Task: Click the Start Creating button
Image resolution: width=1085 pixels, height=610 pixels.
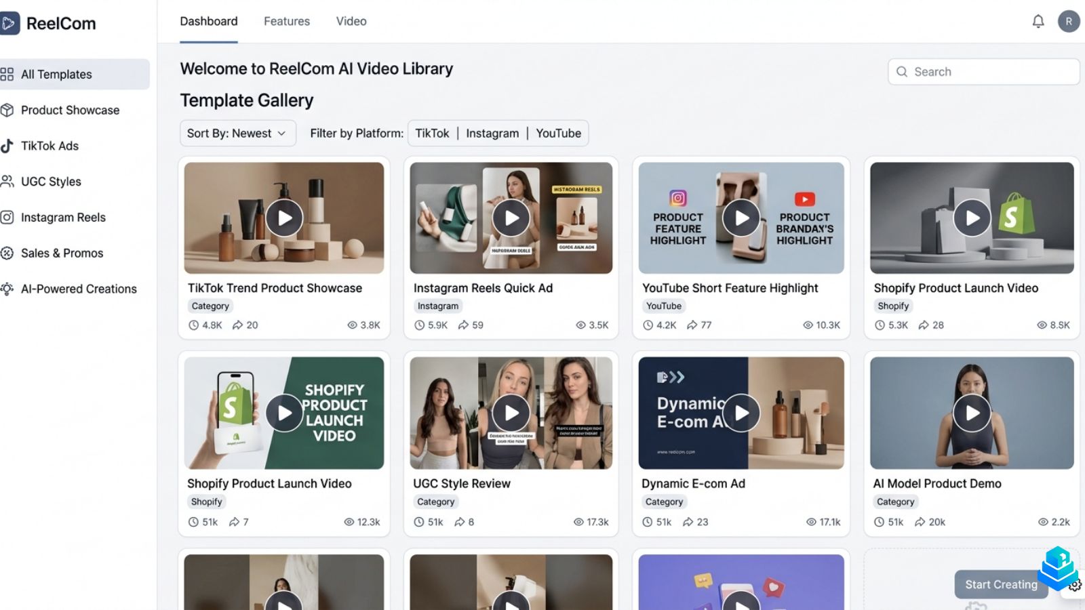Action: [1001, 584]
